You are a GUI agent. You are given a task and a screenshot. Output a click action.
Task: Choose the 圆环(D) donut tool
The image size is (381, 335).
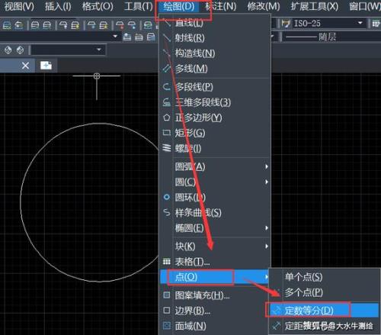click(x=215, y=197)
